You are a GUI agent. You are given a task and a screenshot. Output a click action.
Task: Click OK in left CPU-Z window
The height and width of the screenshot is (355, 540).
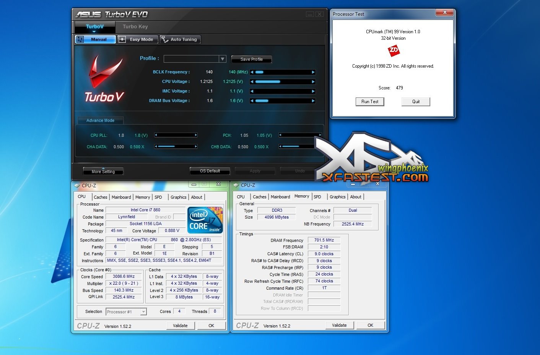(x=211, y=326)
